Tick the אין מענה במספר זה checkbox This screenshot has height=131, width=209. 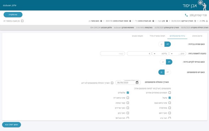point(22,21)
